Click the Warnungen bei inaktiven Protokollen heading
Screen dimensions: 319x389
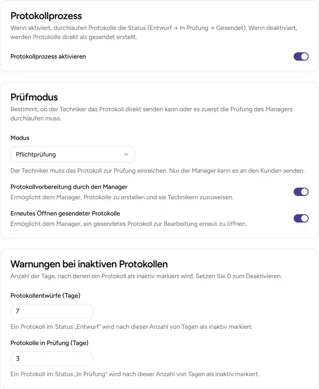[89, 264]
